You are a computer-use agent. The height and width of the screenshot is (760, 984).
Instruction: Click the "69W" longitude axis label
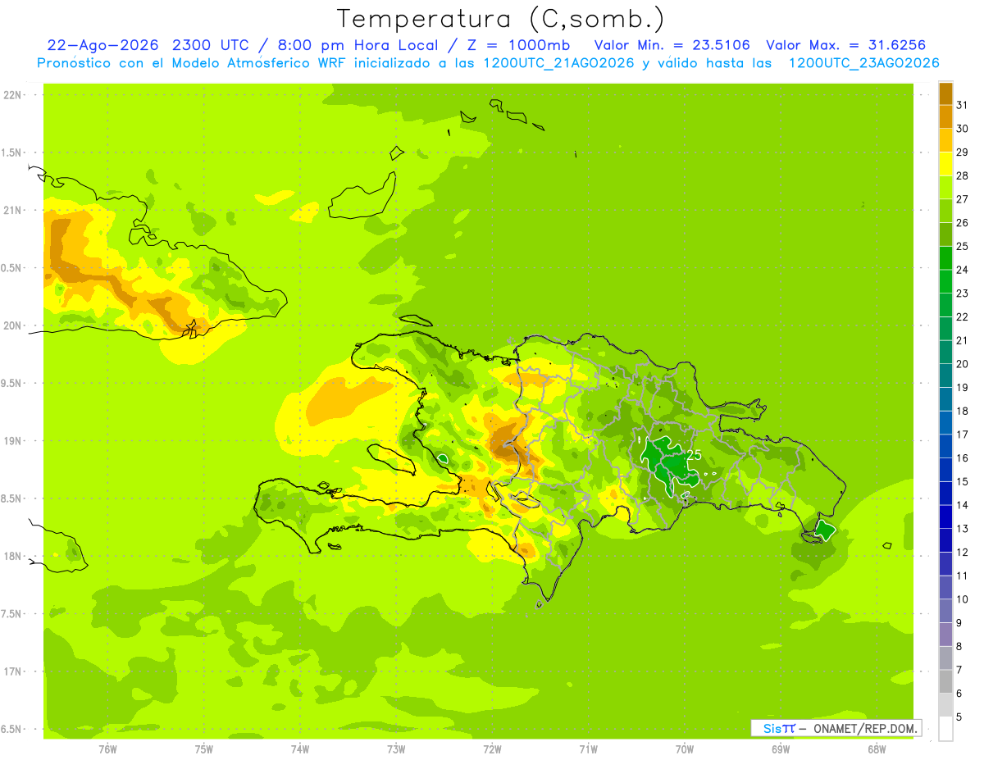(781, 750)
